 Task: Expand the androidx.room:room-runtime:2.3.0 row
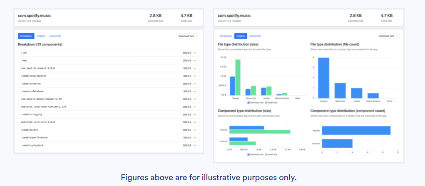click(195, 107)
